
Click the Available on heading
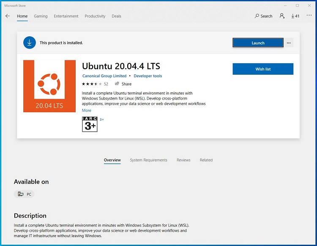31,182
